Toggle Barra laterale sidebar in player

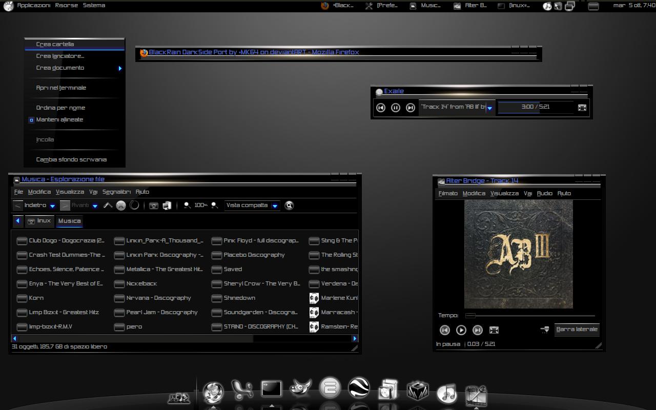pos(577,330)
